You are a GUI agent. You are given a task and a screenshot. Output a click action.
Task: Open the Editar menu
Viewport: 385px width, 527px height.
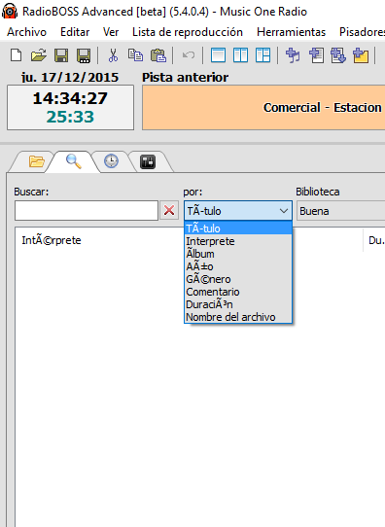pyautogui.click(x=75, y=32)
